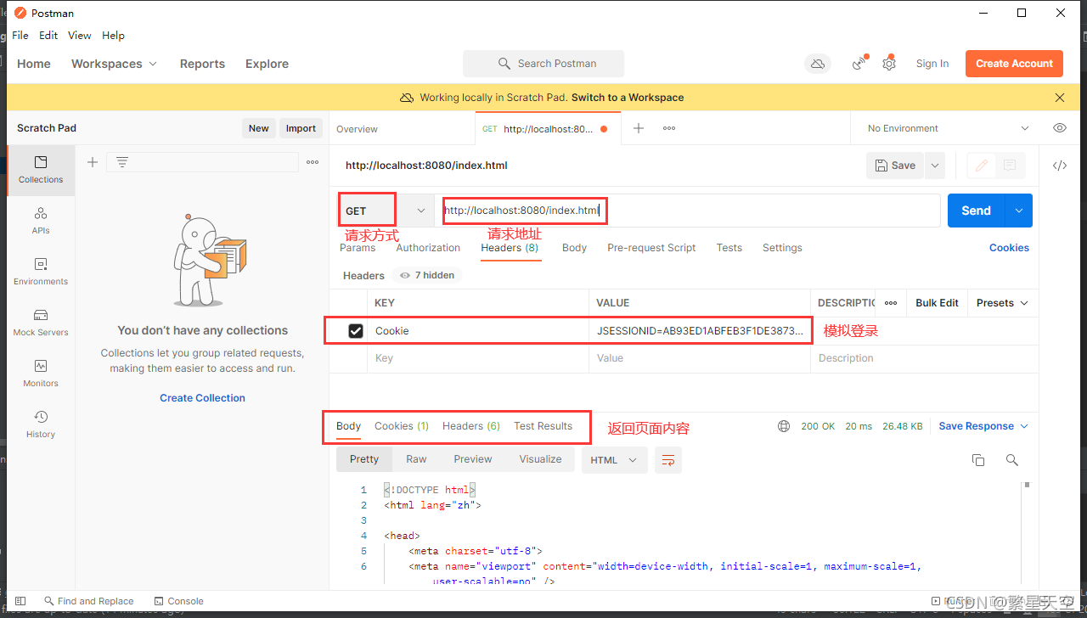The image size is (1087, 618).
Task: Click the request URL input field
Action: click(x=687, y=211)
